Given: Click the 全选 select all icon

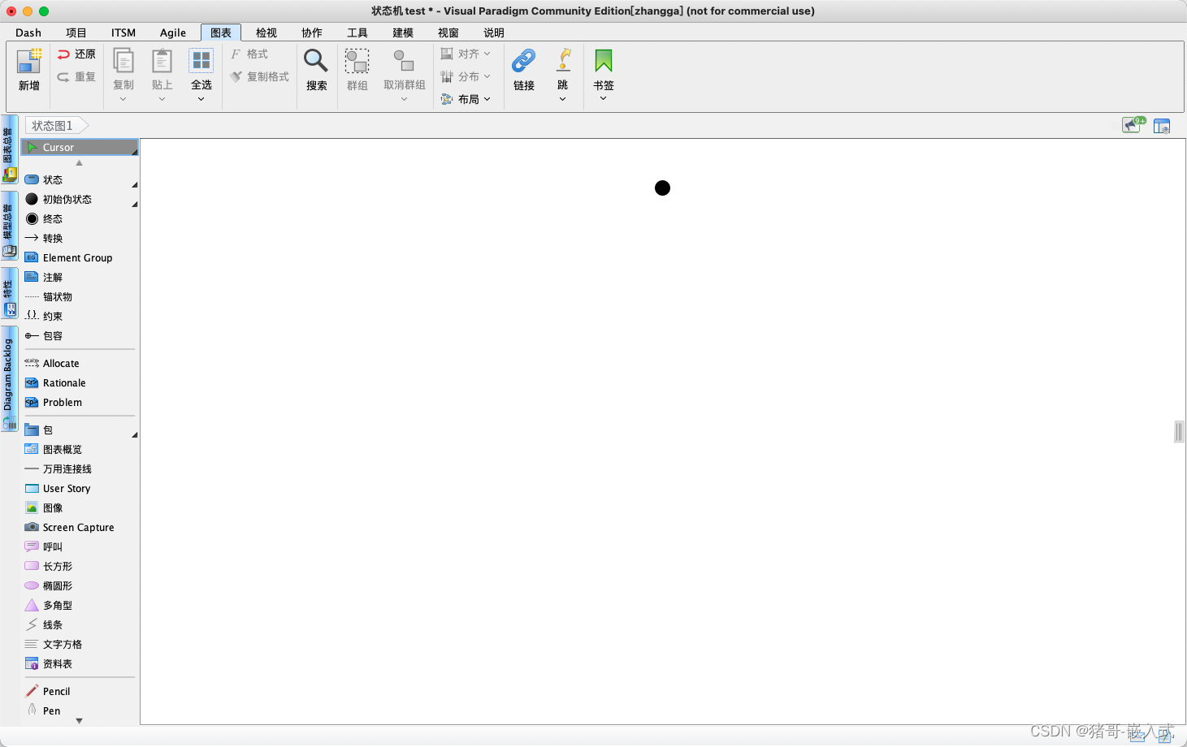Looking at the screenshot, I should click(201, 62).
